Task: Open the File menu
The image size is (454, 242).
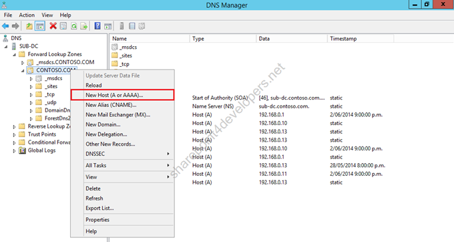Action: (x=8, y=15)
